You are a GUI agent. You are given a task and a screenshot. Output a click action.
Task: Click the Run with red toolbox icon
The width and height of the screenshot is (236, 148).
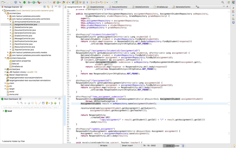click(x=39, y=2)
